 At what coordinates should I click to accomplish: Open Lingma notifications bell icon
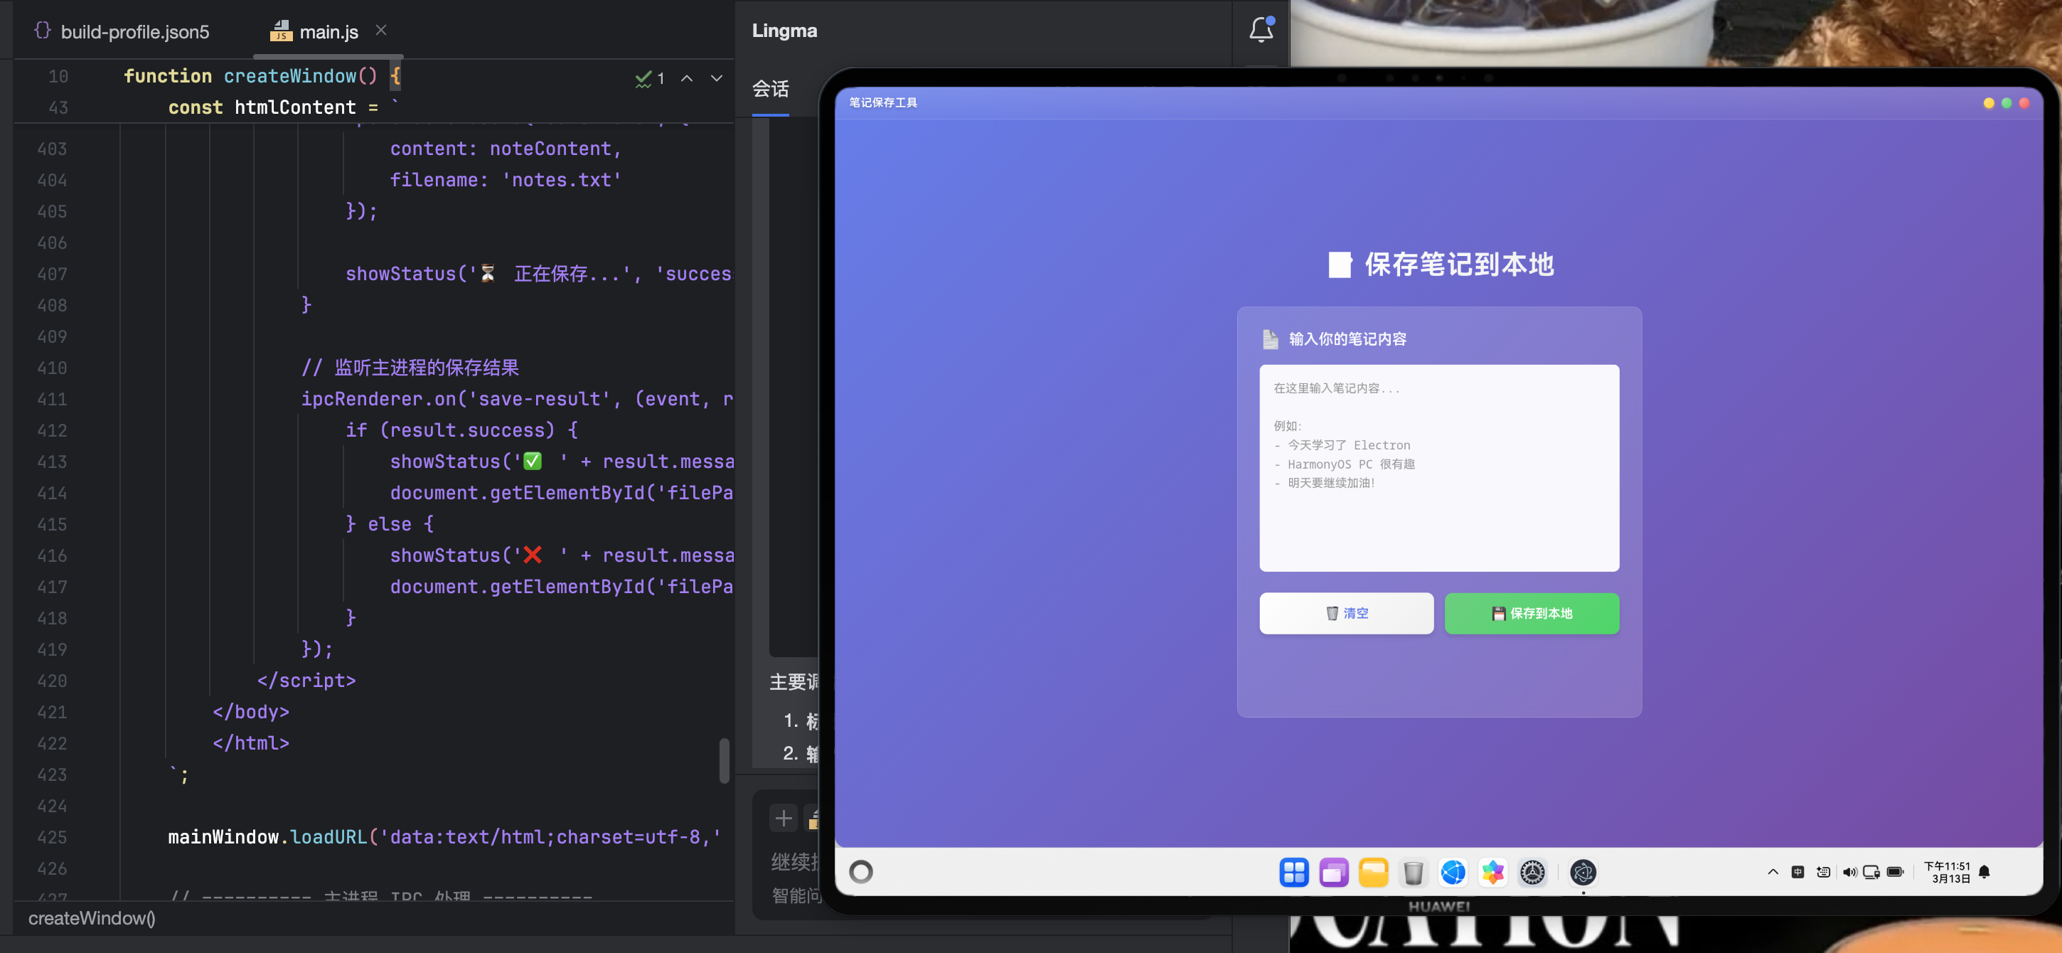pyautogui.click(x=1261, y=30)
